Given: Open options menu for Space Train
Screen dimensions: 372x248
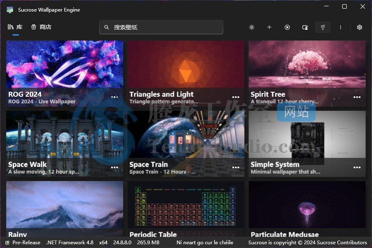Looking at the screenshot, I should point(236,167).
